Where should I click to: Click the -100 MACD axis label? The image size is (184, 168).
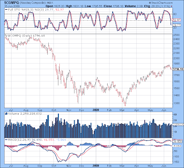coord(176,156)
